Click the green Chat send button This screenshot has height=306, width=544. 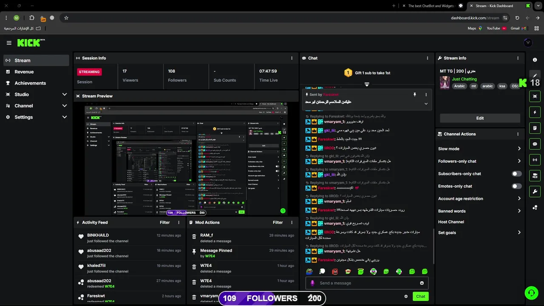coord(420,297)
